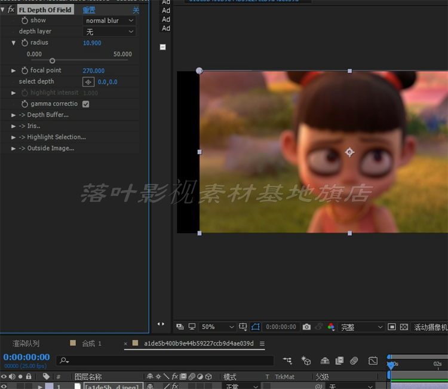Open the composition mini-flowchart icon
Image resolution: width=448 pixels, height=389 pixels.
[x=287, y=361]
